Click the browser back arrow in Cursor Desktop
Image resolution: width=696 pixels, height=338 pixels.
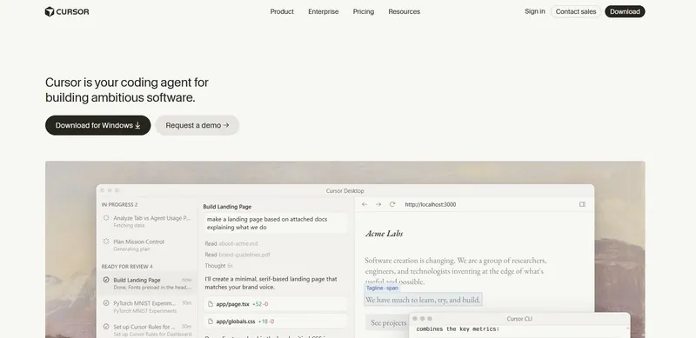click(x=365, y=204)
